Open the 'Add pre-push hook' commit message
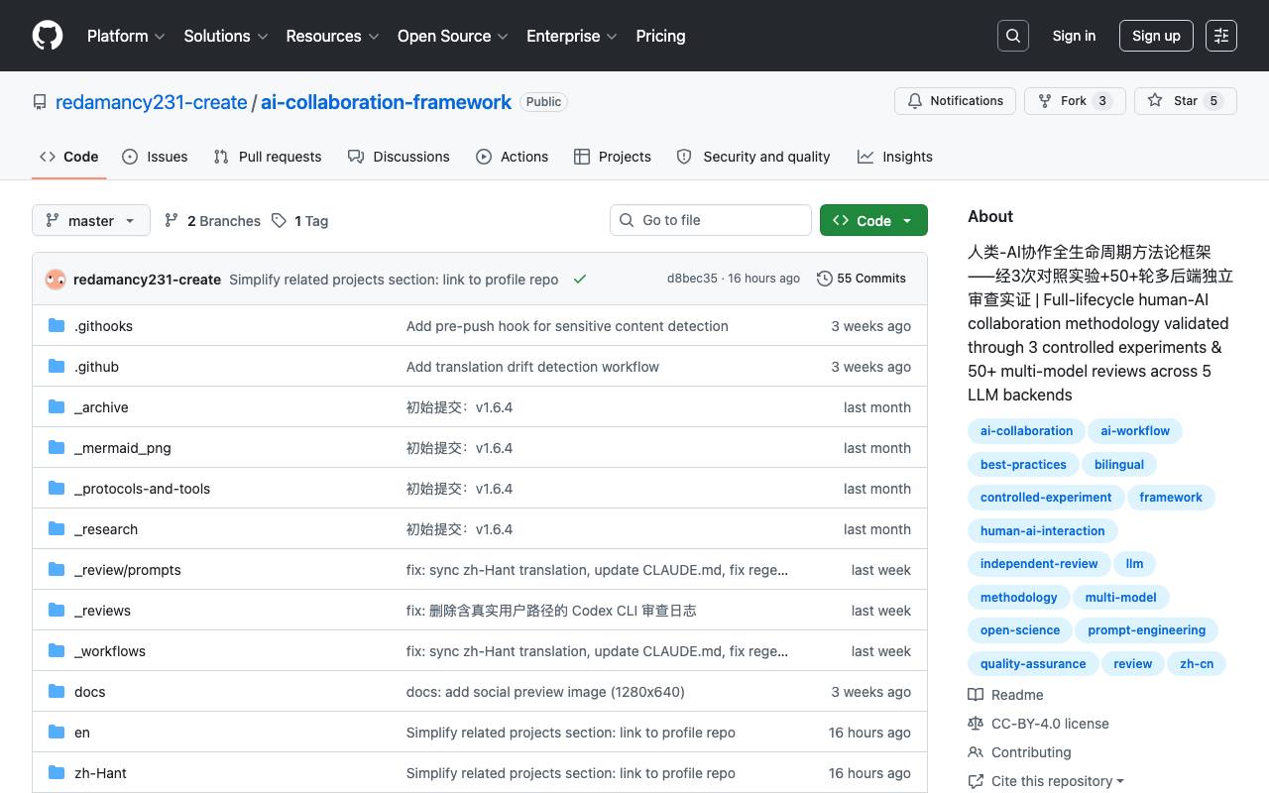 [567, 326]
